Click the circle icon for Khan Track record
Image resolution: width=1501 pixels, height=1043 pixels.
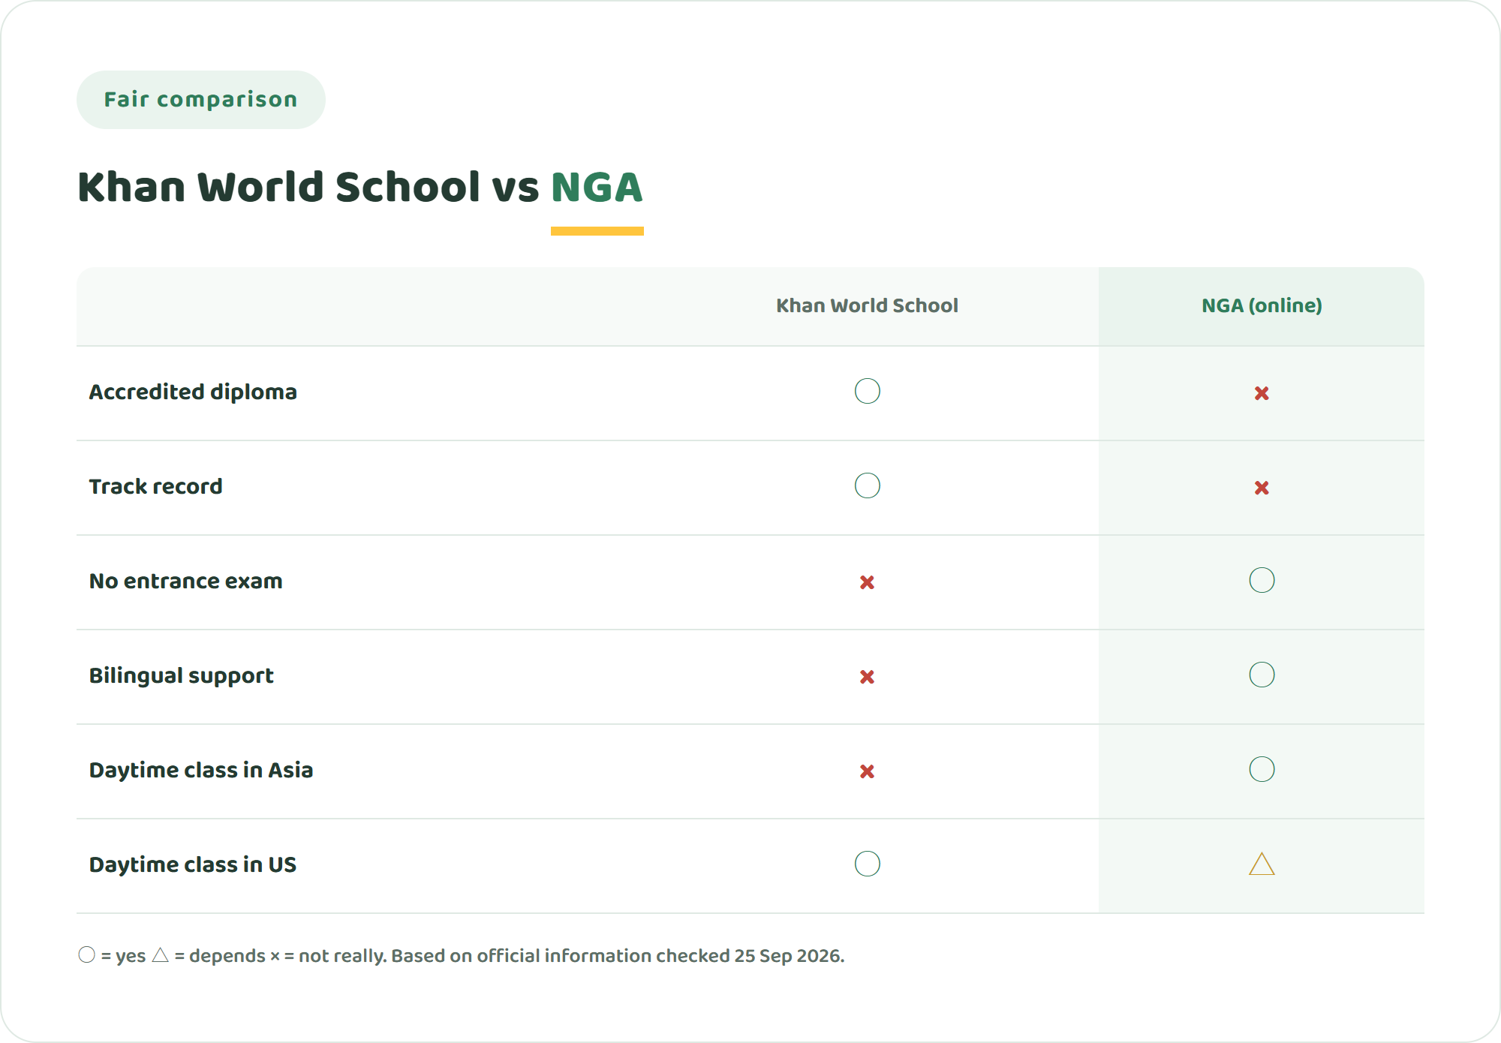click(x=867, y=485)
